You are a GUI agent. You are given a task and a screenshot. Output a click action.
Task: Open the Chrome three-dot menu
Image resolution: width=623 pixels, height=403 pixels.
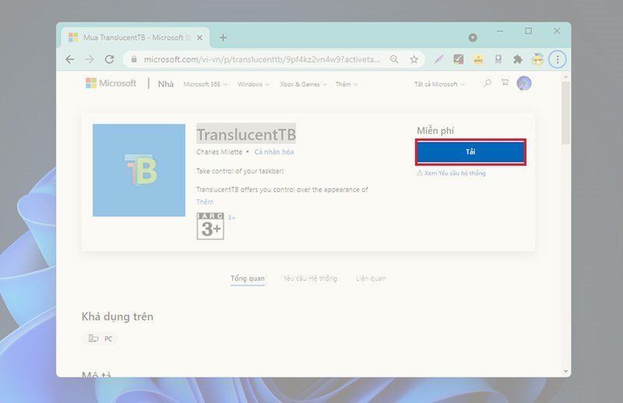[x=558, y=59]
